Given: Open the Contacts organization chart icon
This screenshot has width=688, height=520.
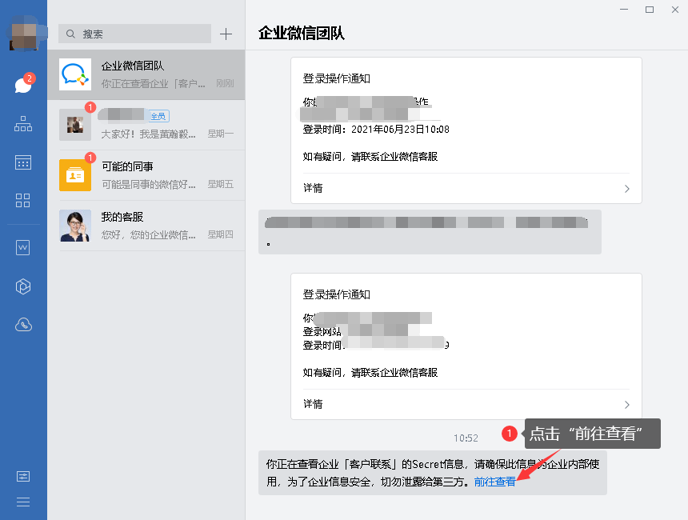Looking at the screenshot, I should tap(23, 124).
